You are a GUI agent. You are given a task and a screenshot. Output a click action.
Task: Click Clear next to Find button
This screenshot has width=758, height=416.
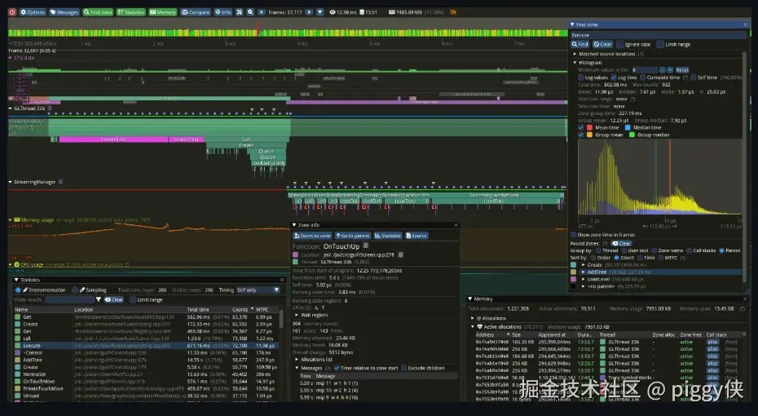click(x=603, y=44)
